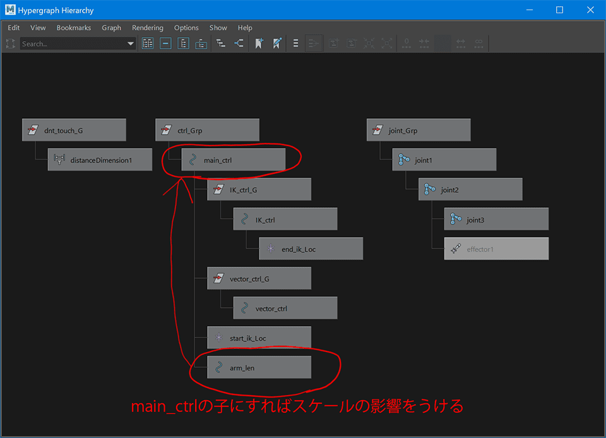Viewport: 606px width, 438px height.
Task: Open the Rendering menu
Action: pyautogui.click(x=147, y=28)
